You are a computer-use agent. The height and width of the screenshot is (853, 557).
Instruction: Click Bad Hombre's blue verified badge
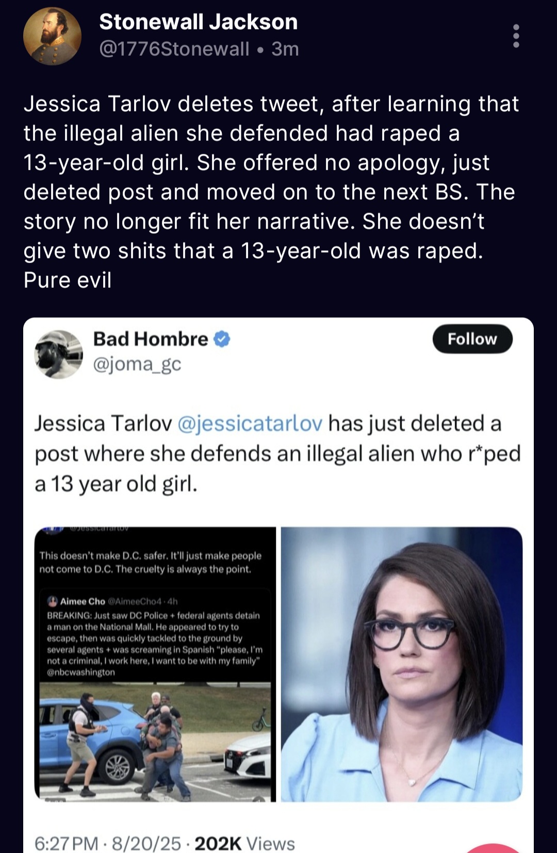(222, 339)
